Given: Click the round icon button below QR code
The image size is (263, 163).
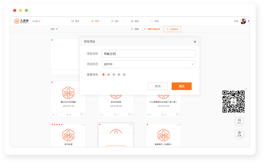Looking at the screenshot, I should pos(239,121).
